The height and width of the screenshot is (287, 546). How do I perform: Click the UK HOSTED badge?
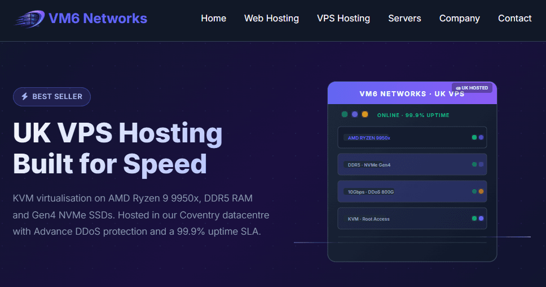[472, 88]
